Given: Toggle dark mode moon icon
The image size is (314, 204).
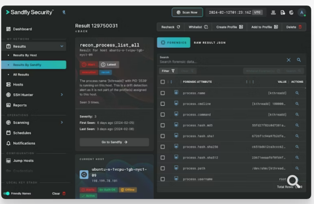Looking at the screenshot, I should tap(291, 13).
